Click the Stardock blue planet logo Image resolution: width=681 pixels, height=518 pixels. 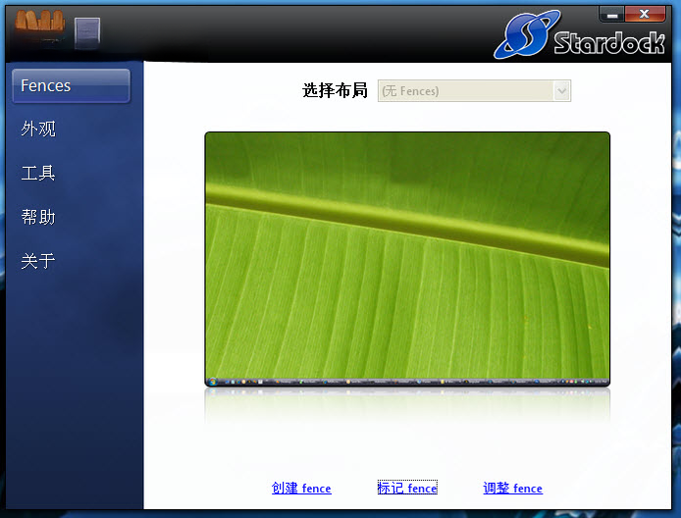point(526,34)
